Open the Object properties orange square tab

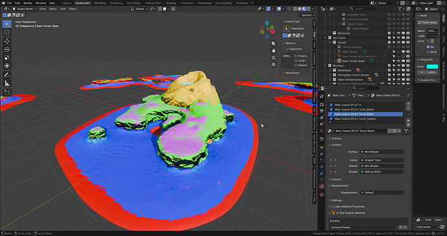(x=322, y=147)
